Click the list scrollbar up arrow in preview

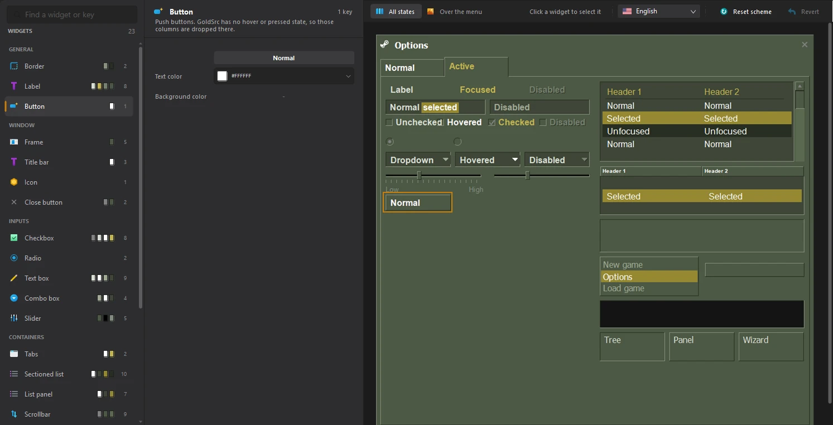click(800, 86)
